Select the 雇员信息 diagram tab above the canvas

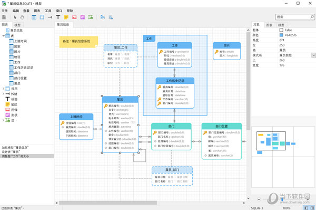(x=63, y=24)
